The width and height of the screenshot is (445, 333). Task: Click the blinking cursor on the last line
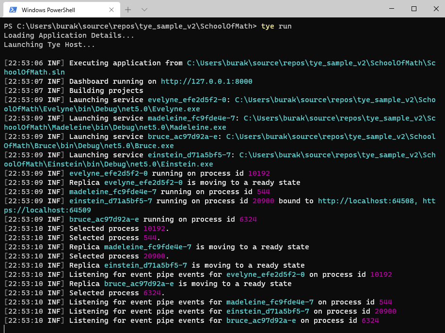(4, 329)
